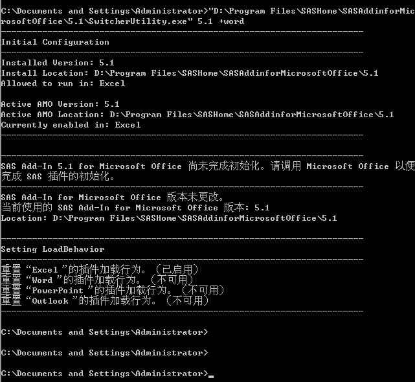Click the 'Active AMO Location' line
415x382 pixels.
tap(197, 115)
